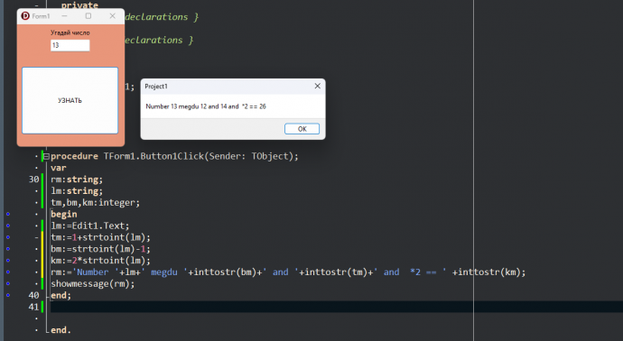Toggle breakpoint dot on the begin line
This screenshot has height=341, width=623.
point(8,214)
